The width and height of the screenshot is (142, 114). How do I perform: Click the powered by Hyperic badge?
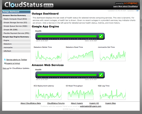coord(127,3)
